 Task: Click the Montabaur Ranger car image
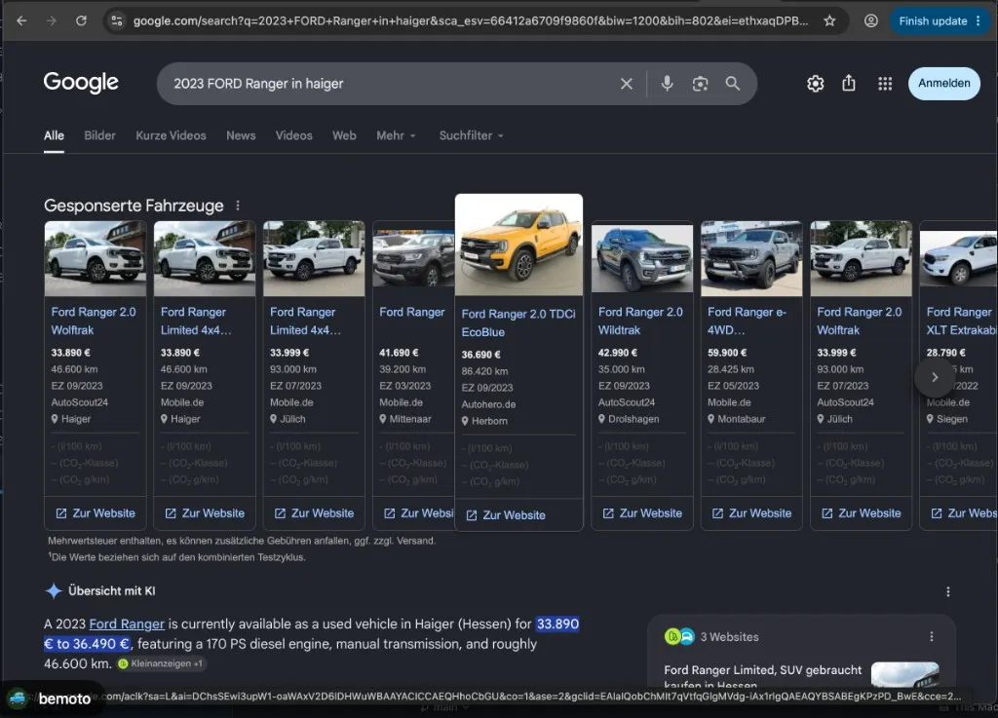[x=751, y=258]
